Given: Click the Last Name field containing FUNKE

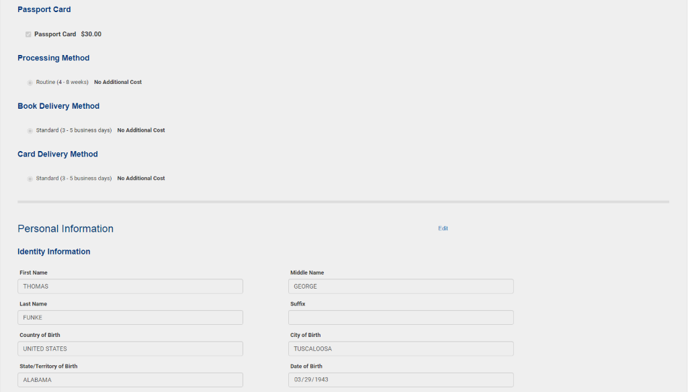Looking at the screenshot, I should pyautogui.click(x=130, y=317).
